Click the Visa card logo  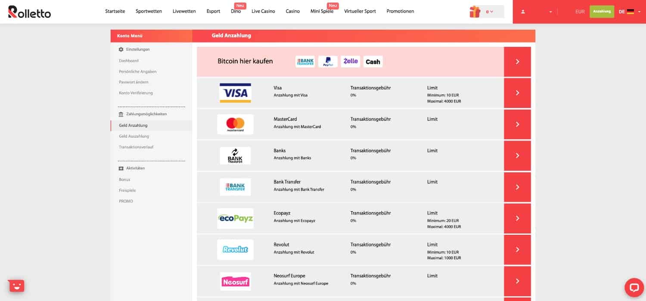[235, 93]
